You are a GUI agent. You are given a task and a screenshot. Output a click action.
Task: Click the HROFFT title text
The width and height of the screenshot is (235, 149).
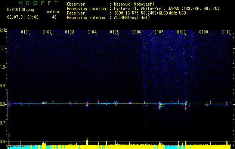click(38, 3)
